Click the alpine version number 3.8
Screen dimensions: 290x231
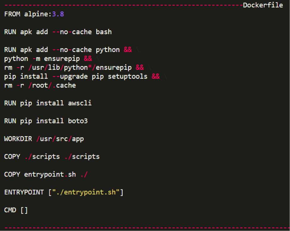[x=58, y=14]
